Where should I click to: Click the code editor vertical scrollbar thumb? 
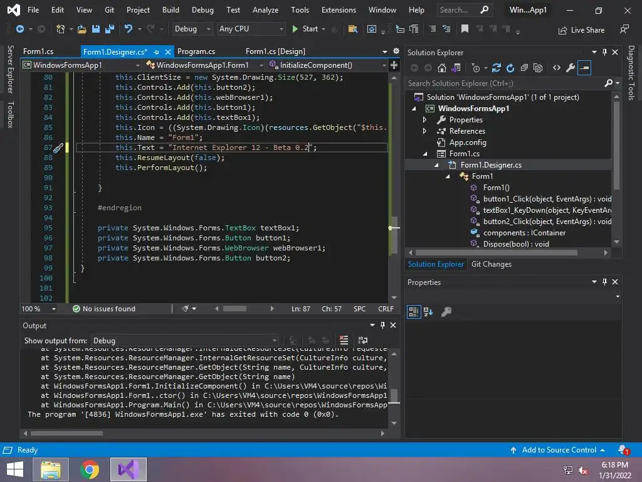tap(394, 235)
